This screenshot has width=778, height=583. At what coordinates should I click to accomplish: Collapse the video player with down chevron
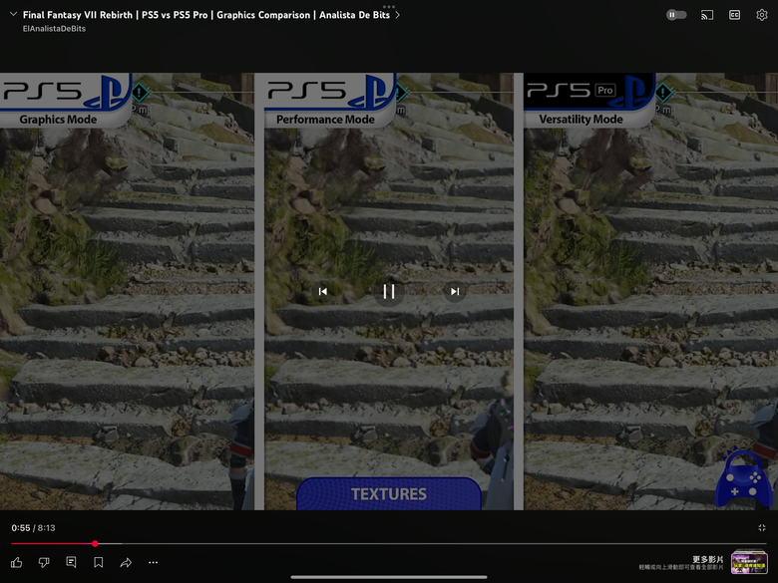tap(13, 14)
